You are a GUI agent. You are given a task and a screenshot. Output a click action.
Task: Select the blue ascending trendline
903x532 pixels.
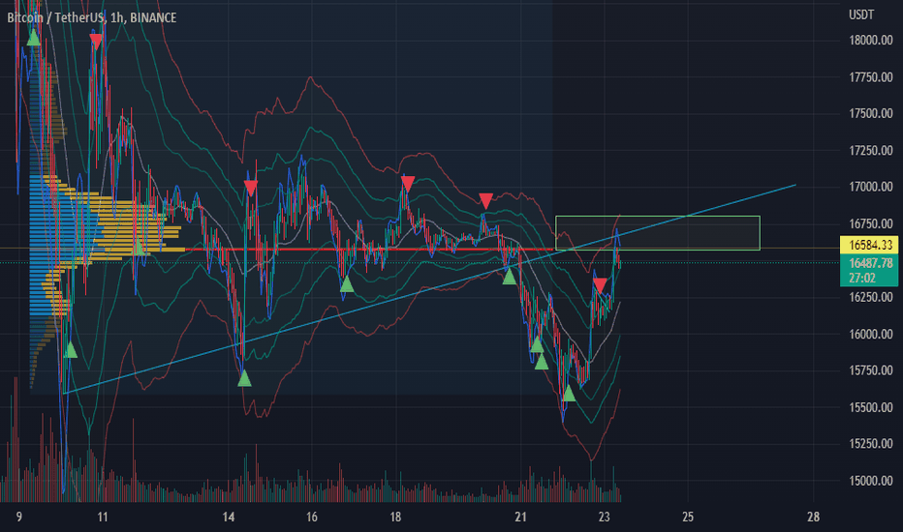[x=429, y=288]
